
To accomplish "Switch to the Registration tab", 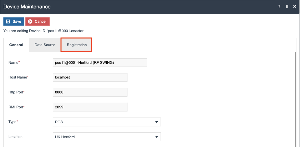I will (77, 45).
